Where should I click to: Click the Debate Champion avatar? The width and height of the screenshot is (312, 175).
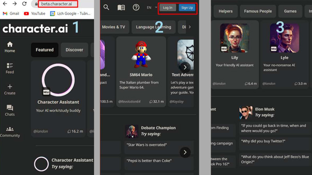pos(131,131)
